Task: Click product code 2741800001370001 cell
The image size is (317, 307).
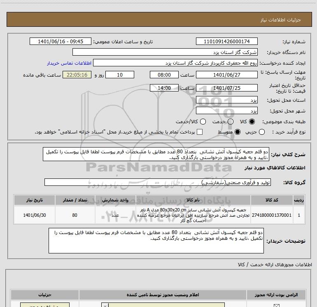Action: (272, 215)
